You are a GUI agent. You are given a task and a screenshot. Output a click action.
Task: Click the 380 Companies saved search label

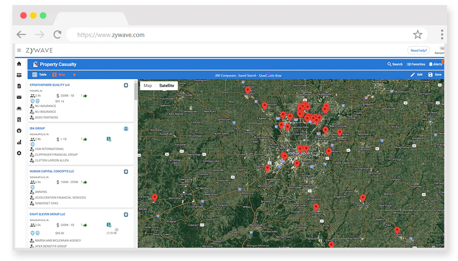click(248, 75)
